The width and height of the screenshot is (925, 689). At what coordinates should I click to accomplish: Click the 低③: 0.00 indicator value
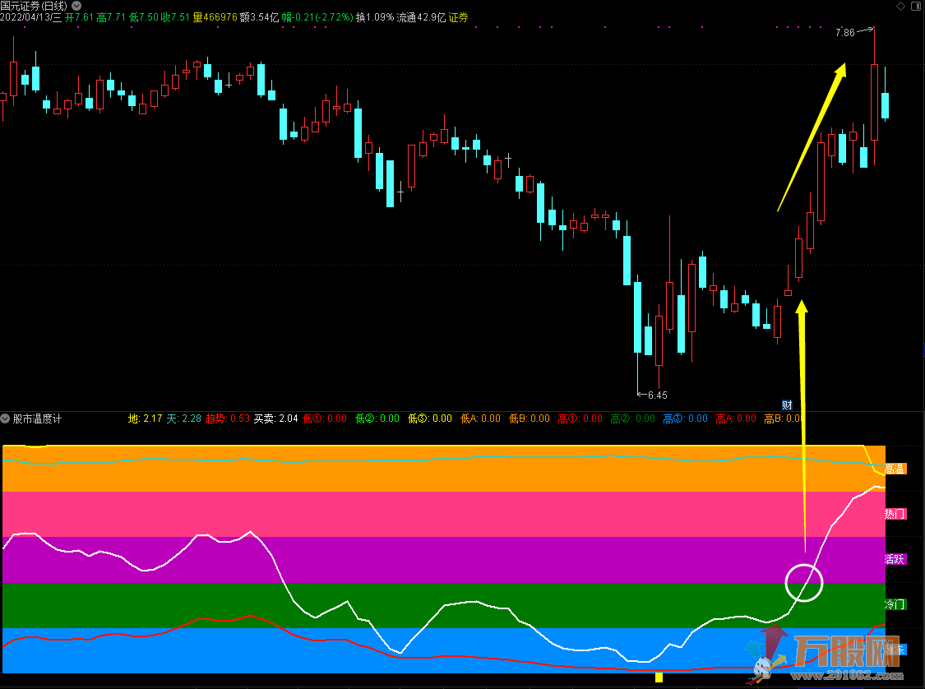(x=430, y=418)
